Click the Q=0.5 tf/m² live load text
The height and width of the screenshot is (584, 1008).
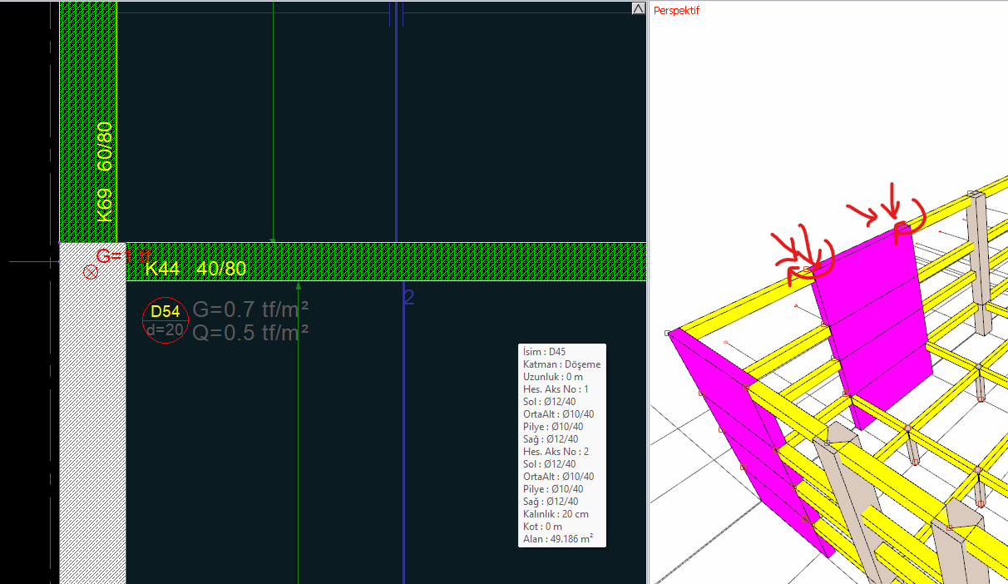[251, 333]
